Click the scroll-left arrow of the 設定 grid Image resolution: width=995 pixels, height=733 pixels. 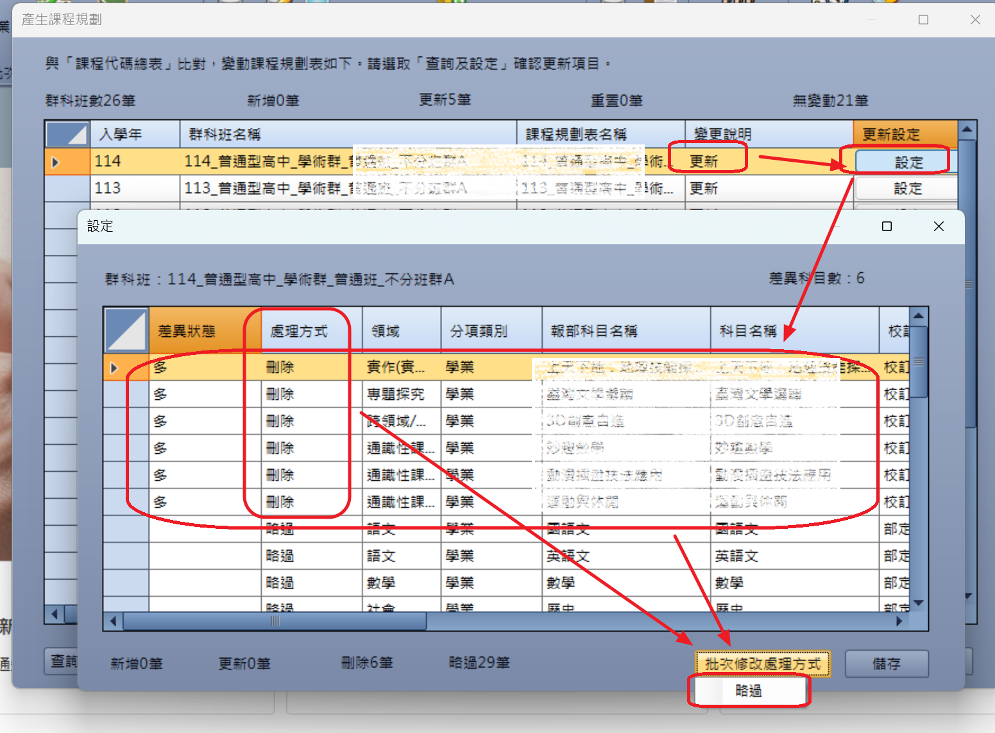point(114,621)
